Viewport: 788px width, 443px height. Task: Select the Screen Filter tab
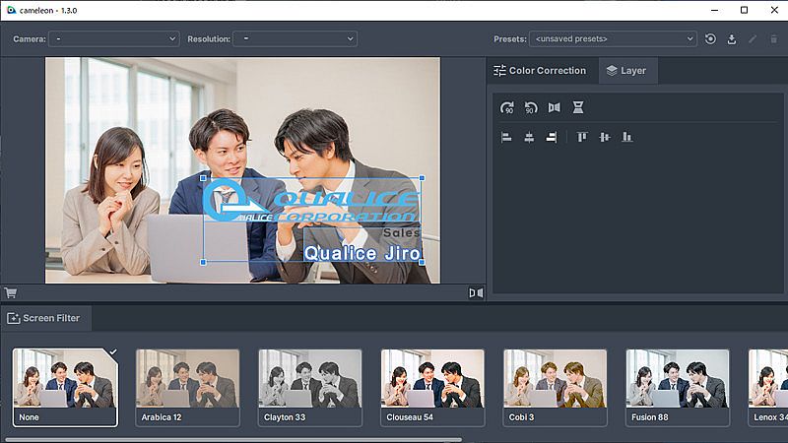47,318
